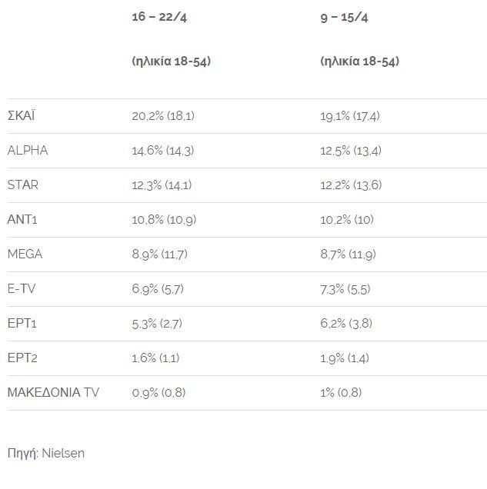Click the ΕΡΤ1 channel name
This screenshot has height=489, width=487.
22,324
